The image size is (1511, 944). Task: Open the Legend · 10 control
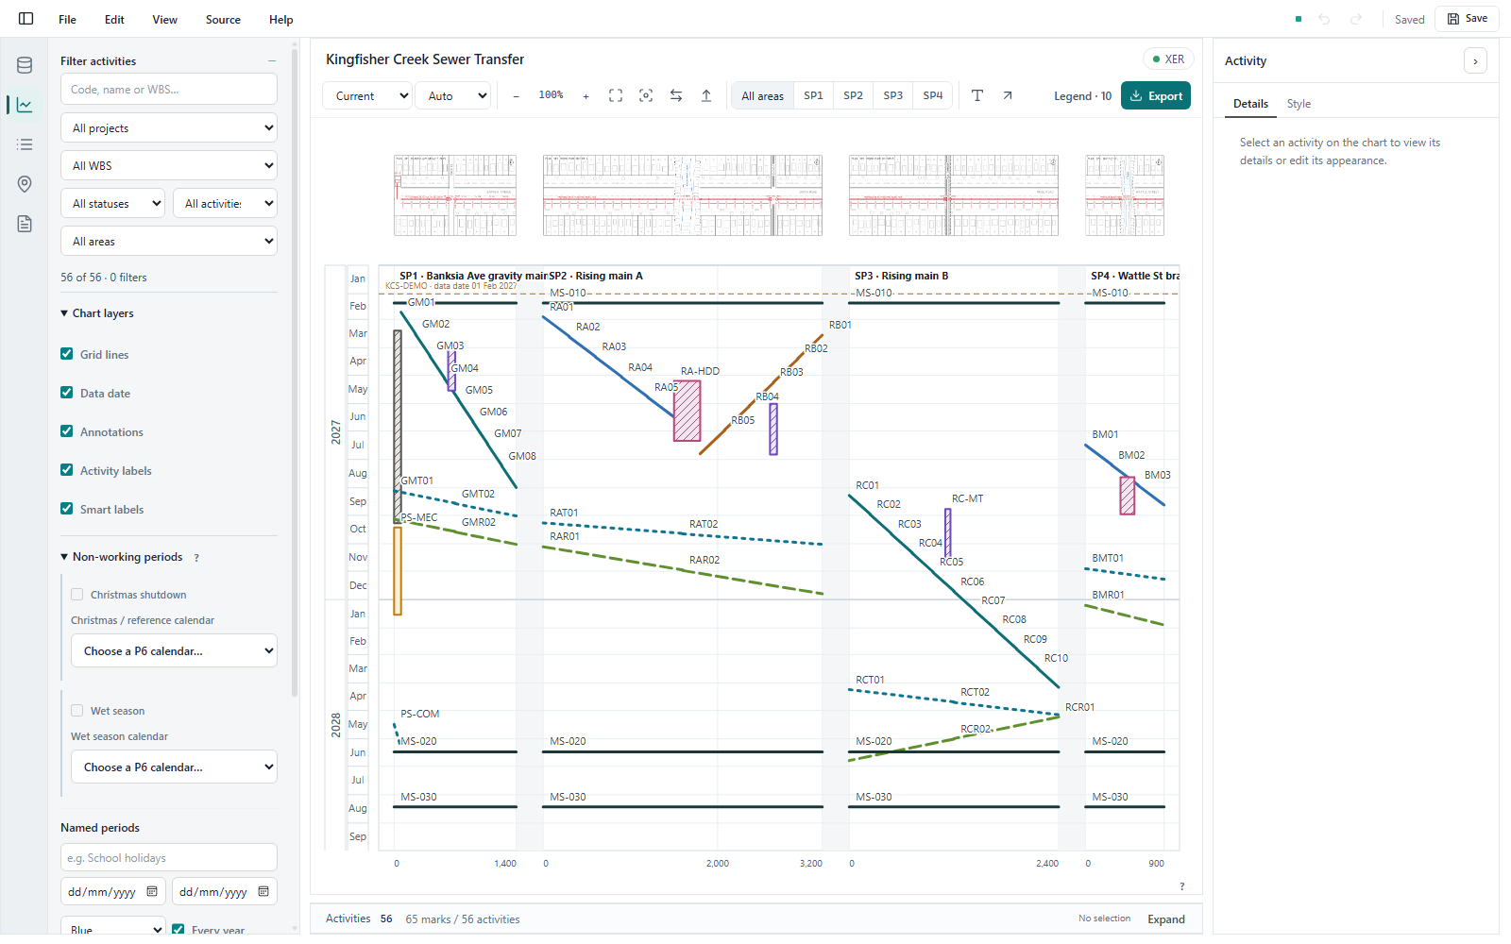pos(1082,96)
